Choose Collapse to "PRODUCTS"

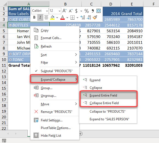(x=108, y=112)
